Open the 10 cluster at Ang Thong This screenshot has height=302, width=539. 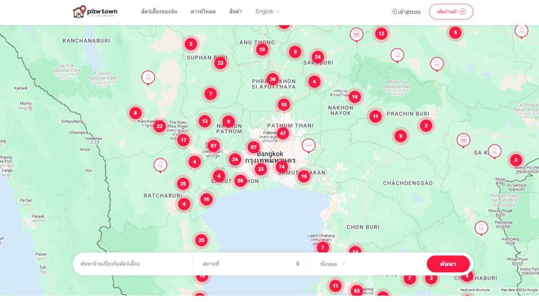click(x=262, y=49)
